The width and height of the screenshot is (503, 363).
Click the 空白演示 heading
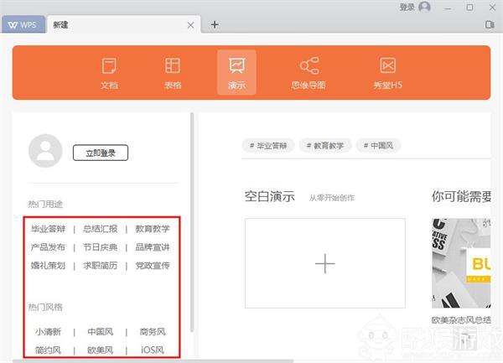[x=269, y=196]
